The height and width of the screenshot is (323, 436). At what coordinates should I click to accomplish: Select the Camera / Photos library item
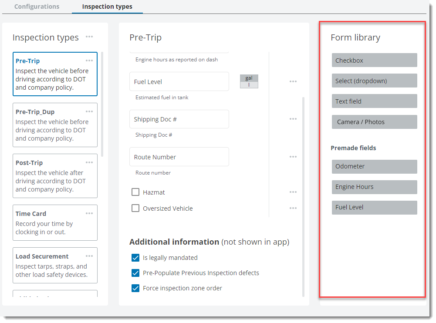[374, 122]
